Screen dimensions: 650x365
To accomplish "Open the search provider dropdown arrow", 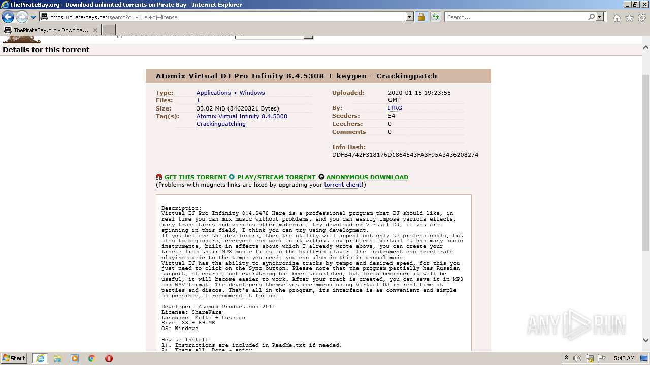I will (x=600, y=17).
